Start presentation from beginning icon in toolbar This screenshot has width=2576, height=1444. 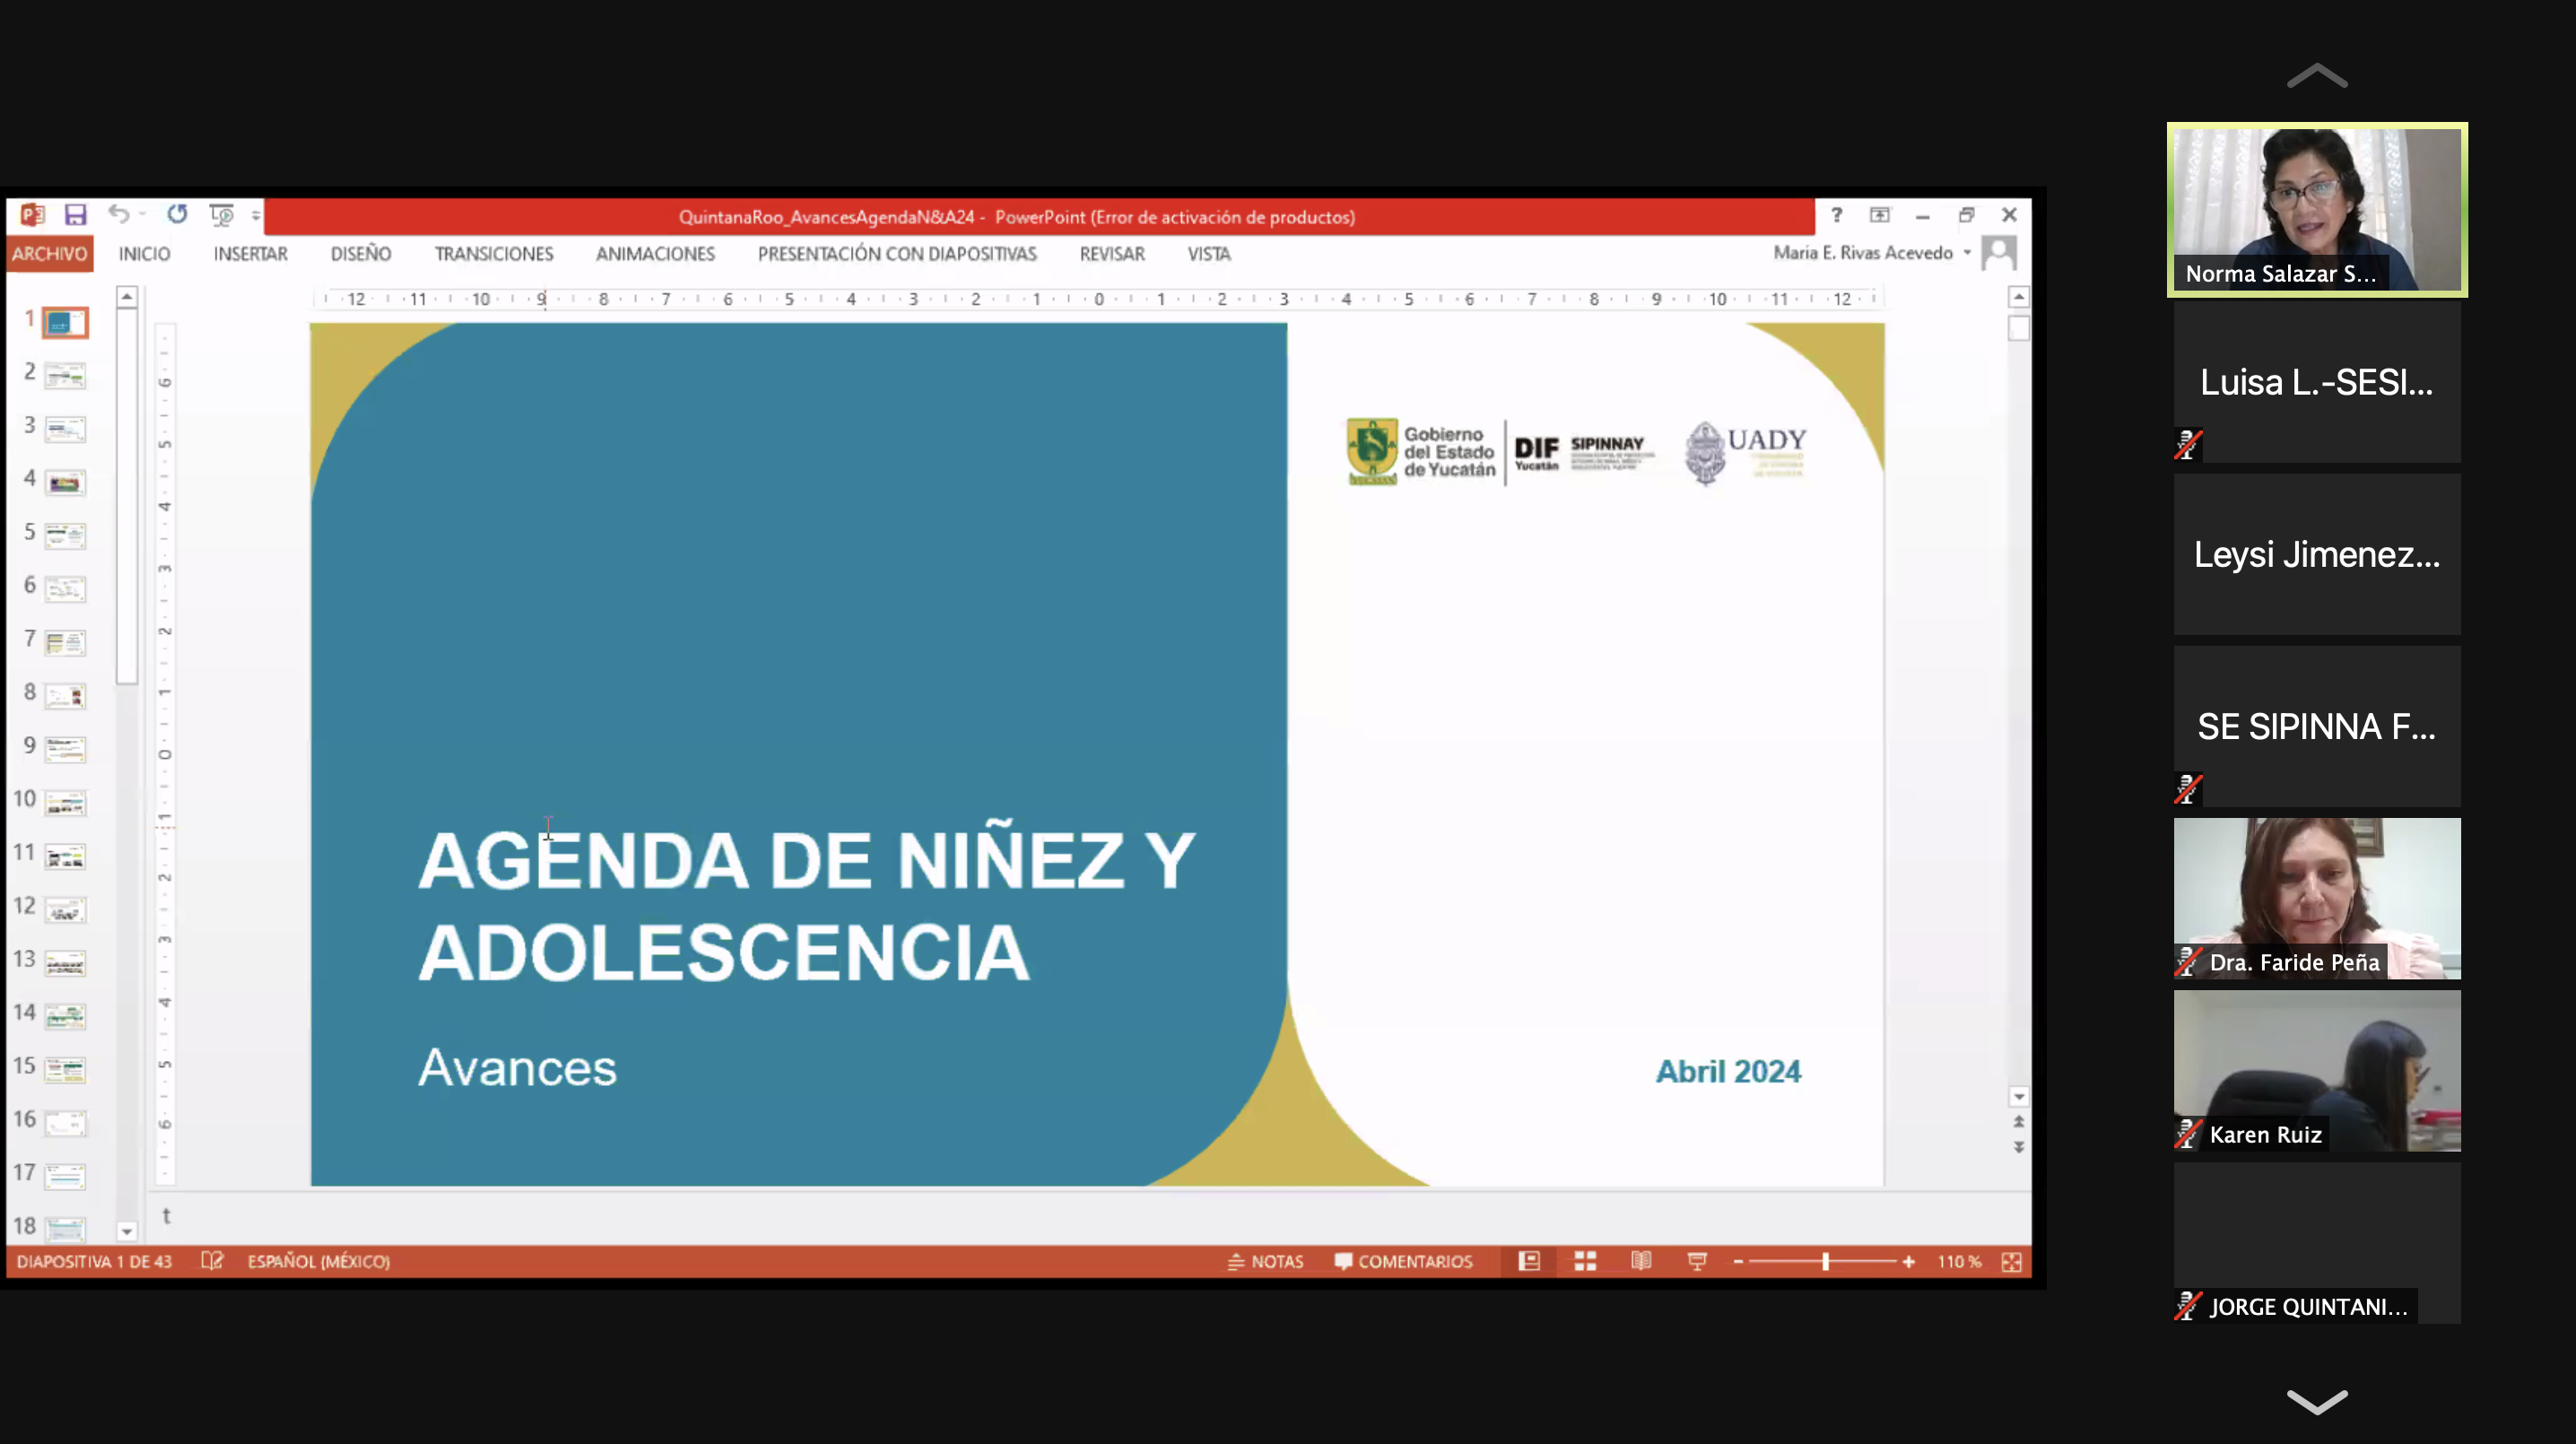221,215
